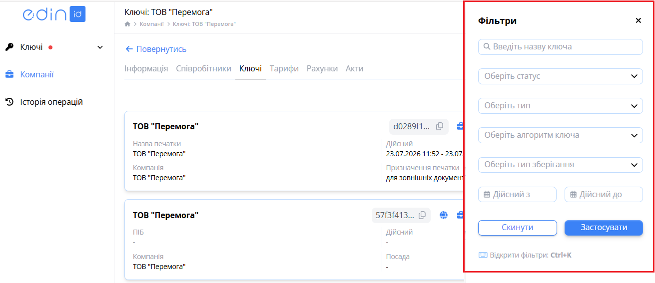Open the Компанії breadcrumb link
Image resolution: width=655 pixels, height=283 pixels.
point(151,24)
